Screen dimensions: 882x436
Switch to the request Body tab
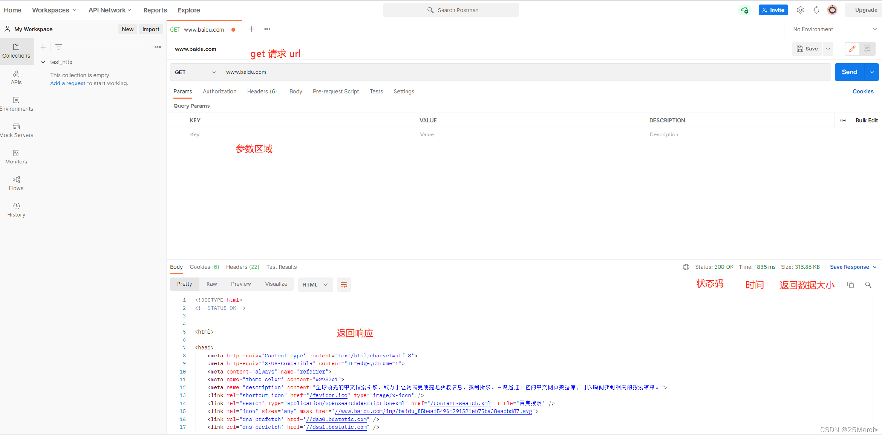coord(296,91)
